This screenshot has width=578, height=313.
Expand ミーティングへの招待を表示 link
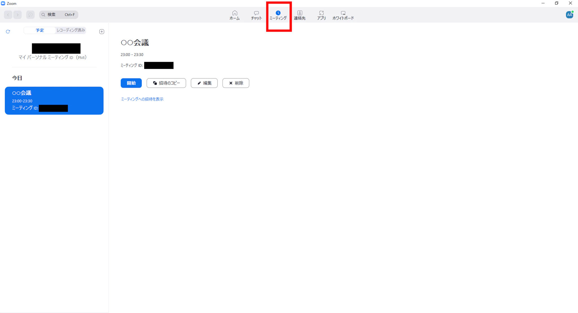click(x=142, y=99)
